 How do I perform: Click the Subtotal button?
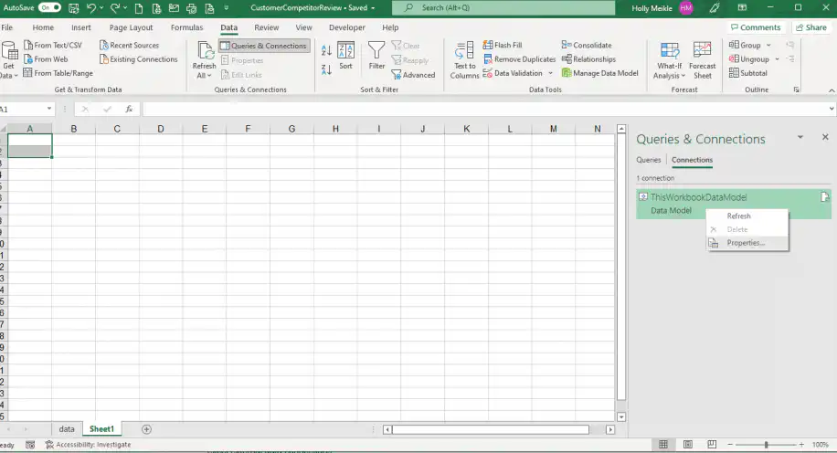tap(747, 73)
